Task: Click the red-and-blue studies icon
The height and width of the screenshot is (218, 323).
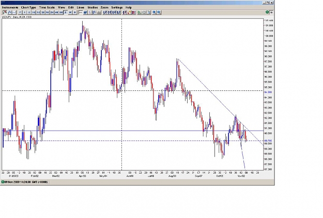Action: (124, 12)
